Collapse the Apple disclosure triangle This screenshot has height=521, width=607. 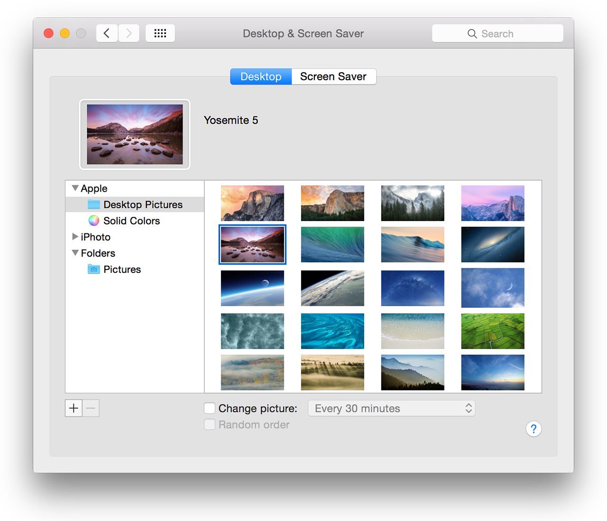tap(75, 188)
